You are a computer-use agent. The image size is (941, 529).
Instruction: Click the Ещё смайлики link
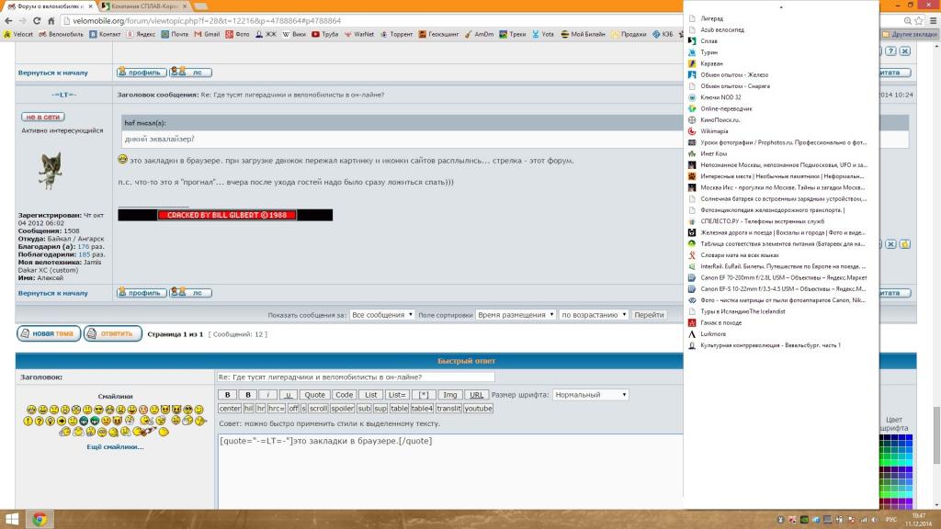[x=115, y=447]
